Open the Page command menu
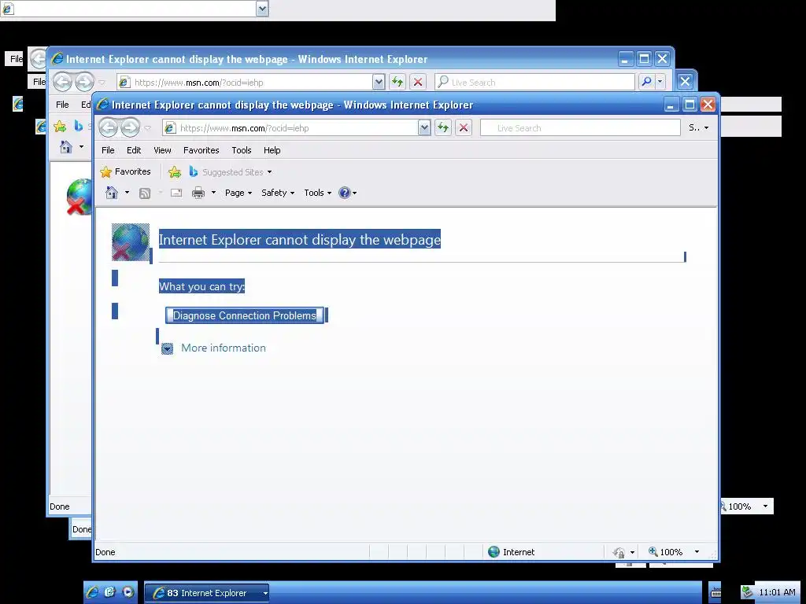The width and height of the screenshot is (806, 604). pos(238,193)
